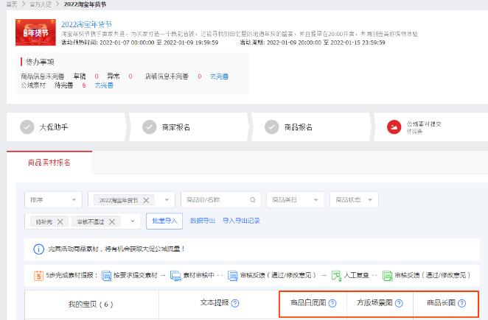Expand the status tags dropdown arrow
This screenshot has height=320, width=488.
[133, 221]
